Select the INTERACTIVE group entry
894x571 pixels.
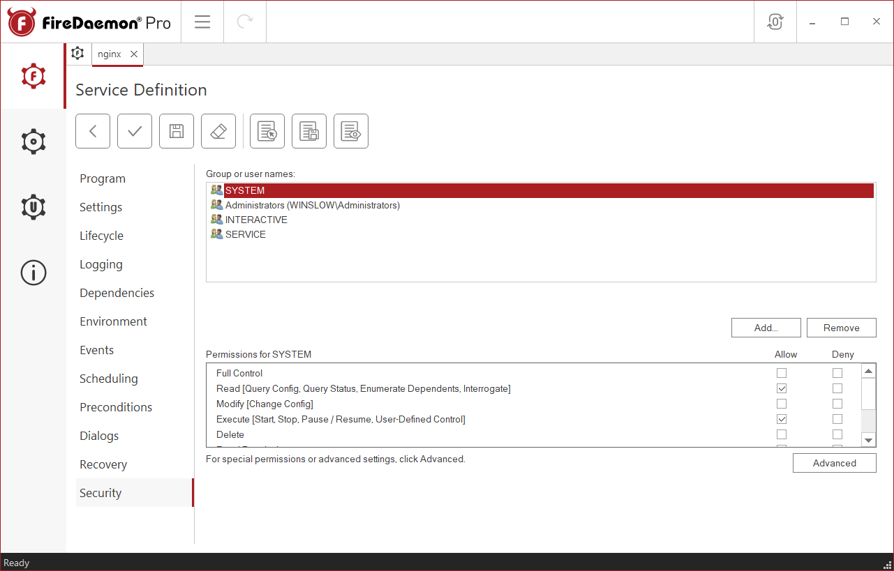click(541, 220)
